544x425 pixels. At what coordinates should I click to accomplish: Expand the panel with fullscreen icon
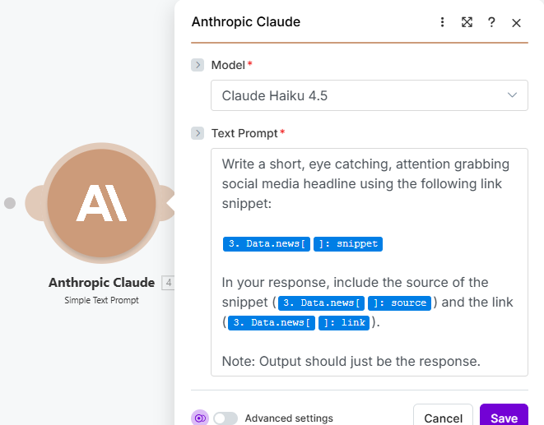click(x=467, y=22)
